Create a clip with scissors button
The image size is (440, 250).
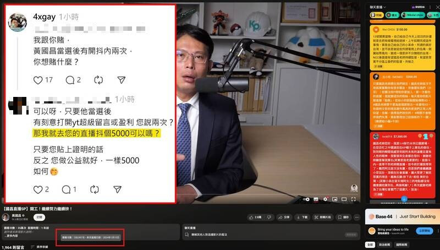(x=323, y=217)
